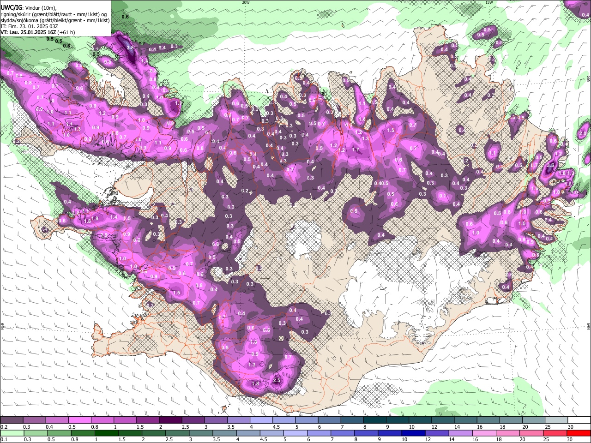
Task: Pick the bright pink swatch after 0.5 in top legend row
Action: click(79, 420)
